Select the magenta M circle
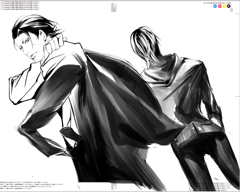 [220, 6]
